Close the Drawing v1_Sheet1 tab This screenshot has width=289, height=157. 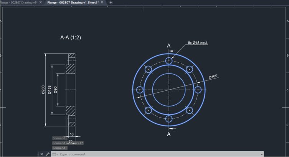tap(102, 2)
